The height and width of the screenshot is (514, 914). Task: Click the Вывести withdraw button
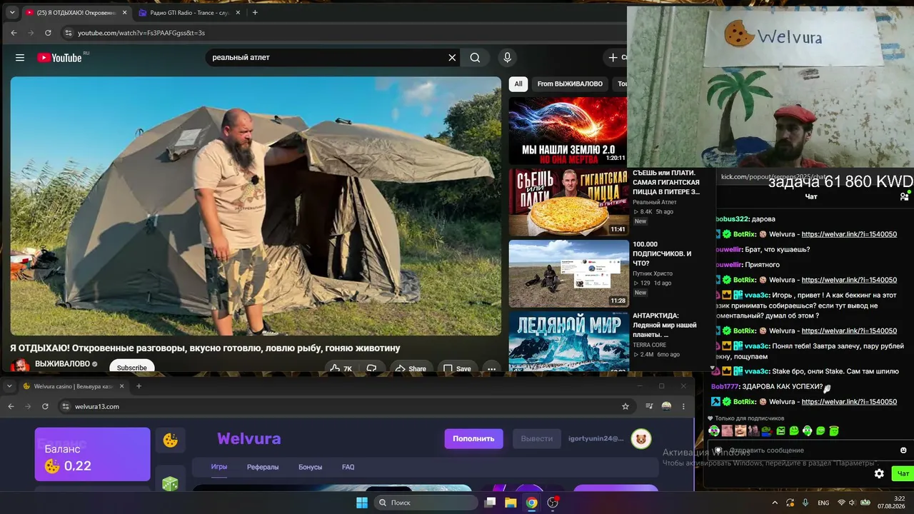click(536, 438)
